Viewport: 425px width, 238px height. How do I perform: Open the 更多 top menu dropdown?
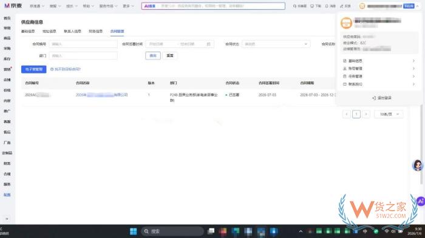coord(128,6)
